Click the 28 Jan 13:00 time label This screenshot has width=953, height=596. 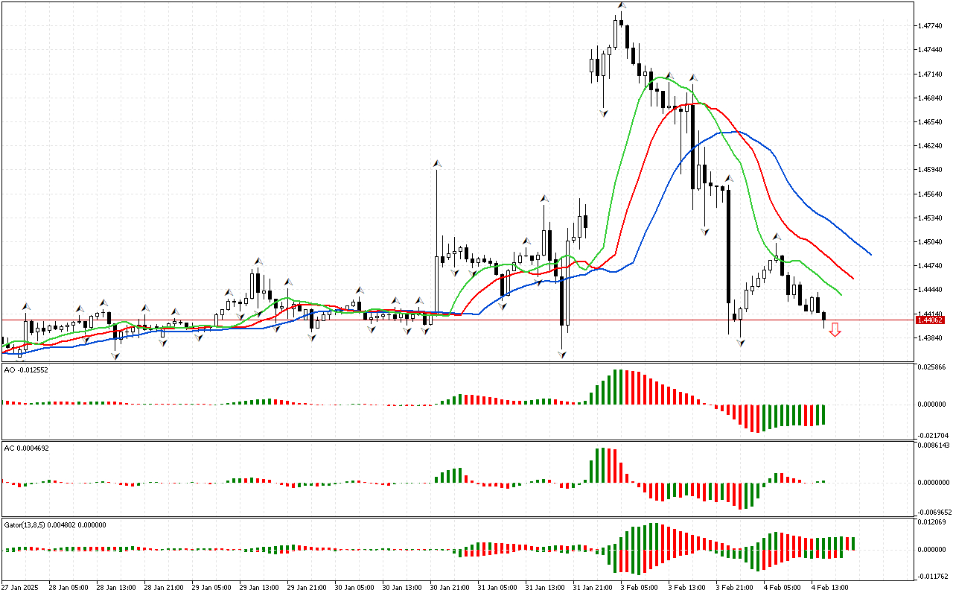click(115, 587)
